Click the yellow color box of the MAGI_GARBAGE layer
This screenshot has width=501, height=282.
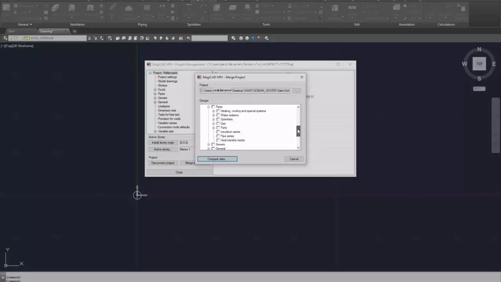coord(28,38)
